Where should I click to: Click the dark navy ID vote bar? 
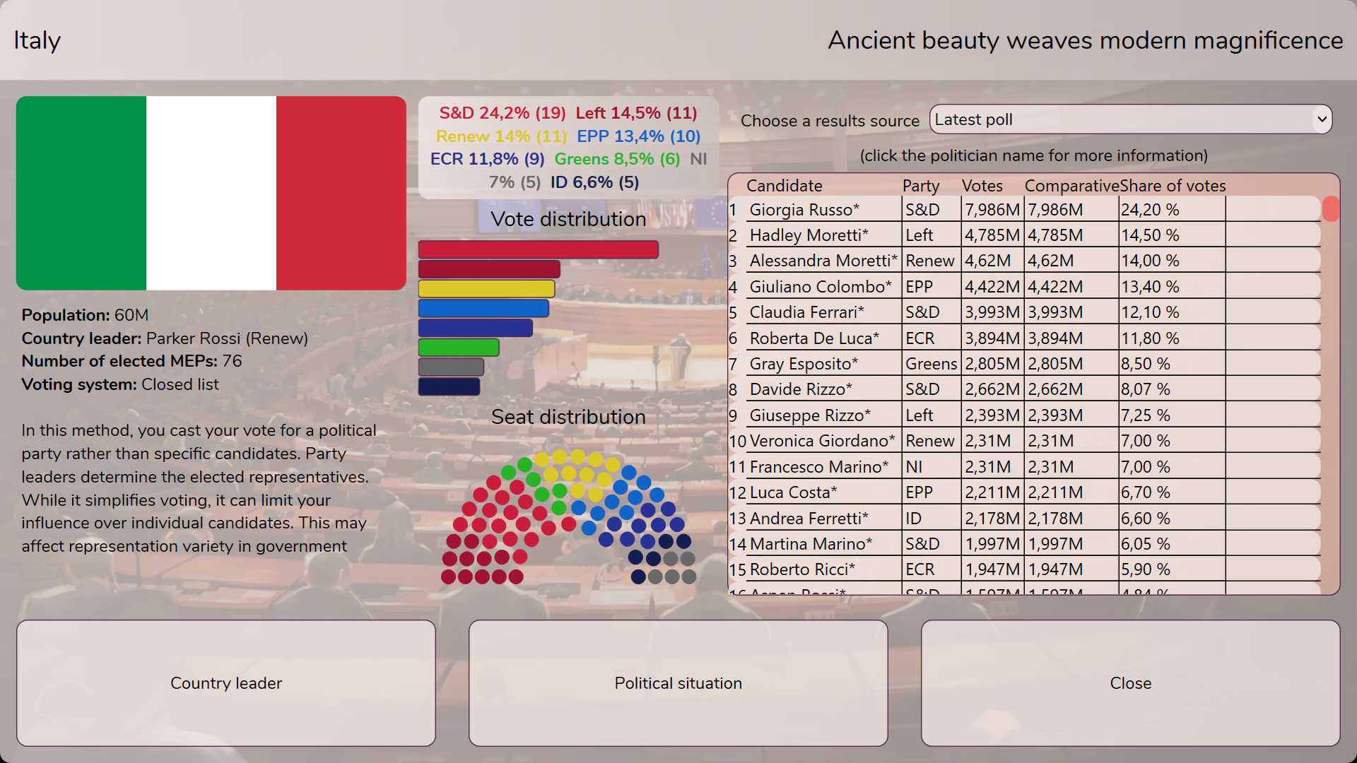[449, 386]
